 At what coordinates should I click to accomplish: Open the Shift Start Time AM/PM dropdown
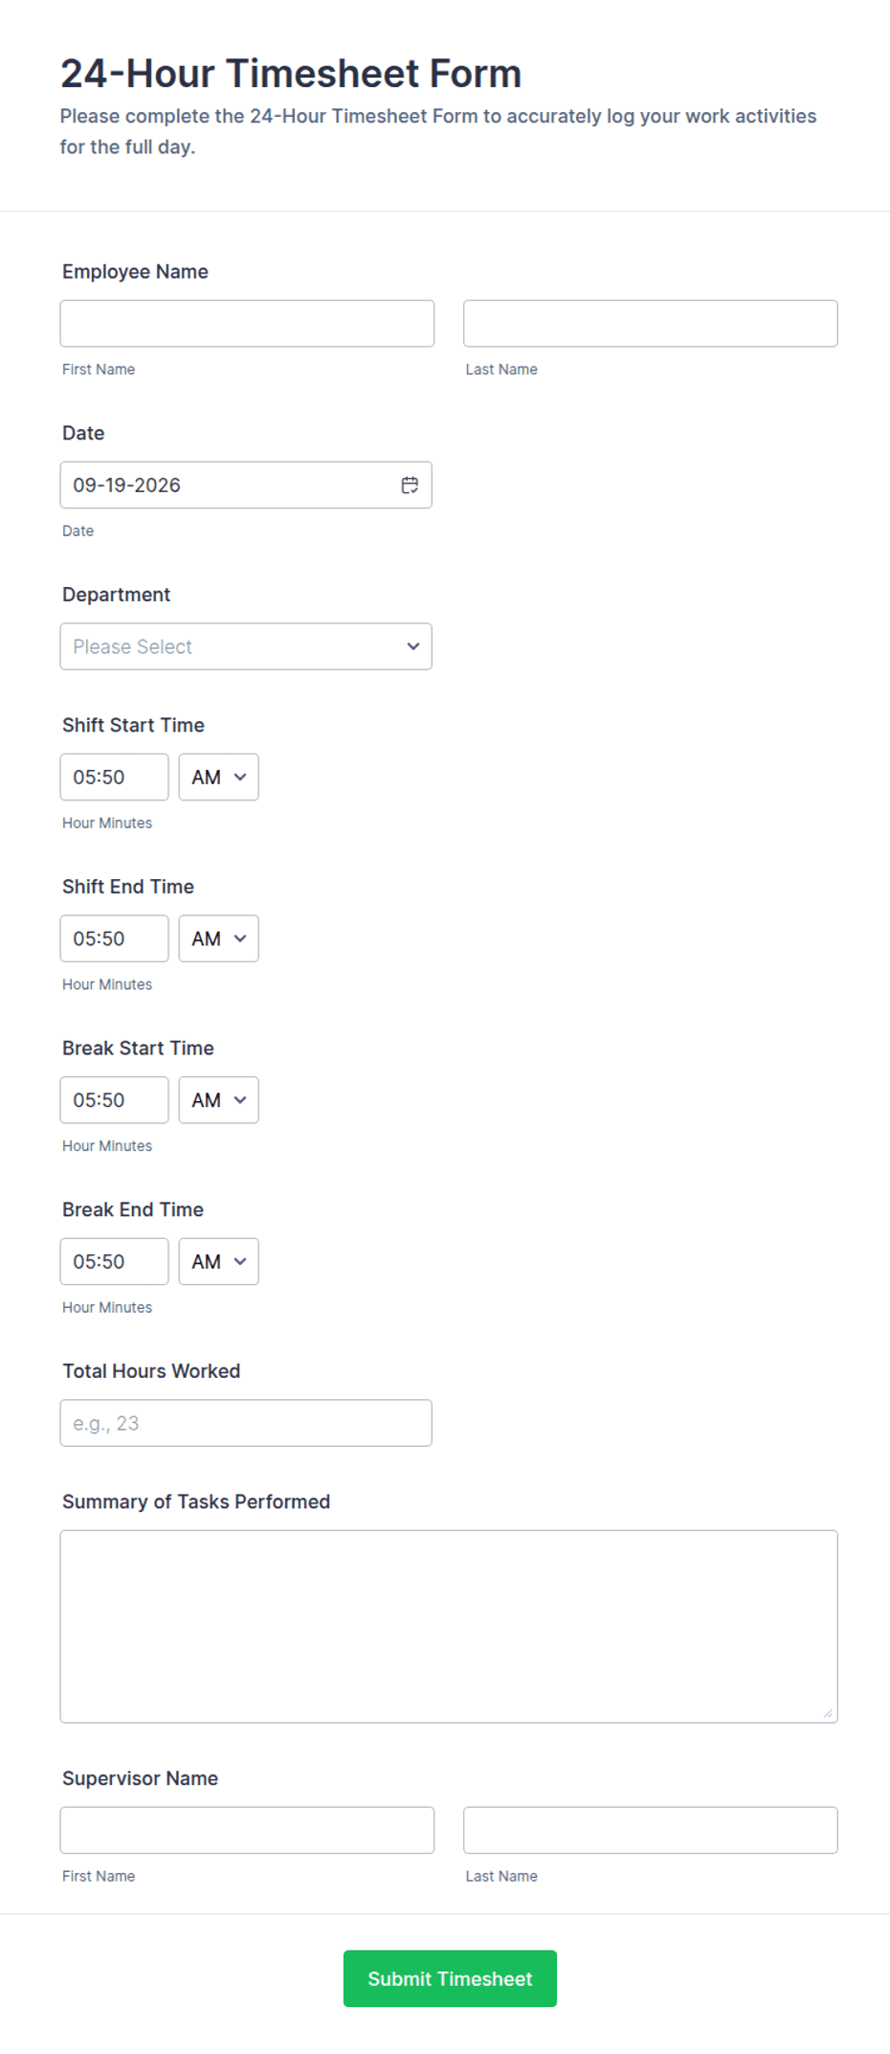[x=218, y=778]
